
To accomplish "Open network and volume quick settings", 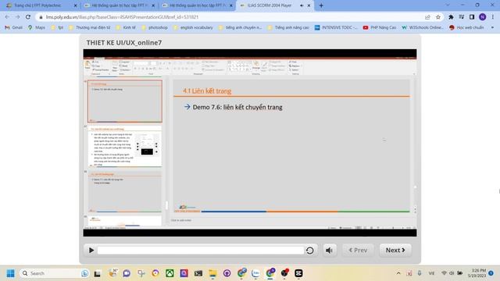I will (x=452, y=273).
